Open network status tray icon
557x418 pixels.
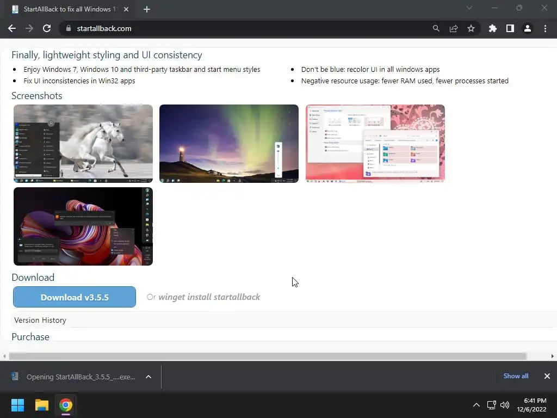[492, 405]
